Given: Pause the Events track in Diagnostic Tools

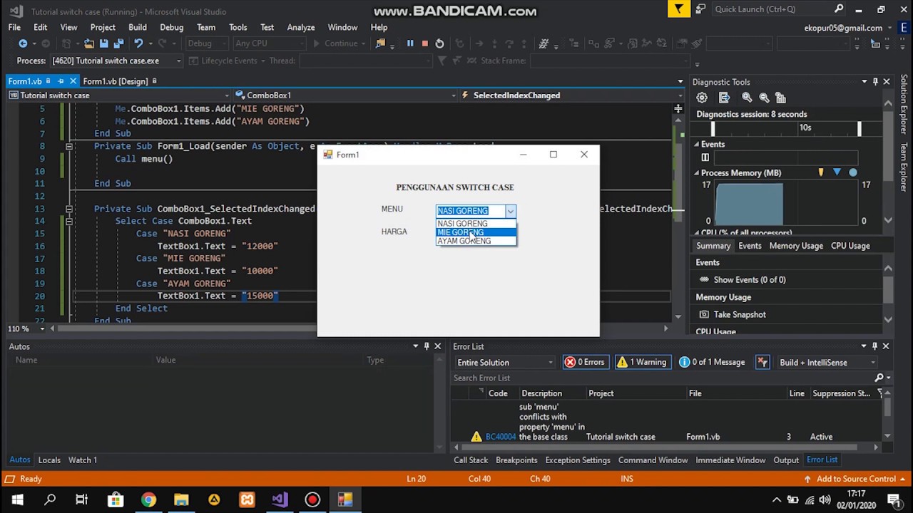Looking at the screenshot, I should 705,157.
